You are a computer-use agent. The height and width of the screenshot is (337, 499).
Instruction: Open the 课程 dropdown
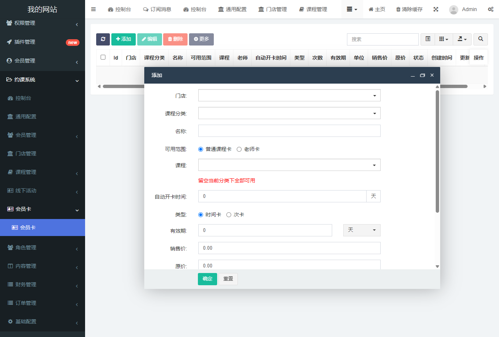point(289,165)
